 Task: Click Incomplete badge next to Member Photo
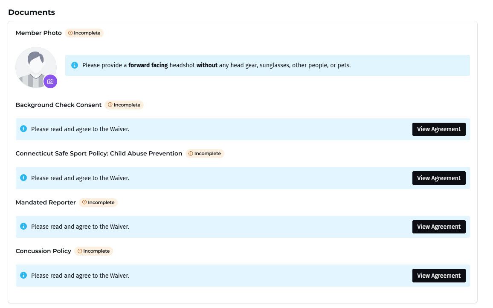[84, 33]
